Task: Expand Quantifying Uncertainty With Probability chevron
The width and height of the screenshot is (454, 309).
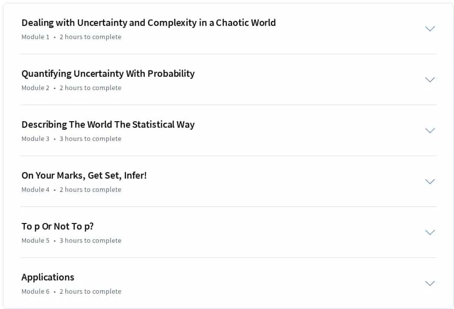Action: [430, 79]
